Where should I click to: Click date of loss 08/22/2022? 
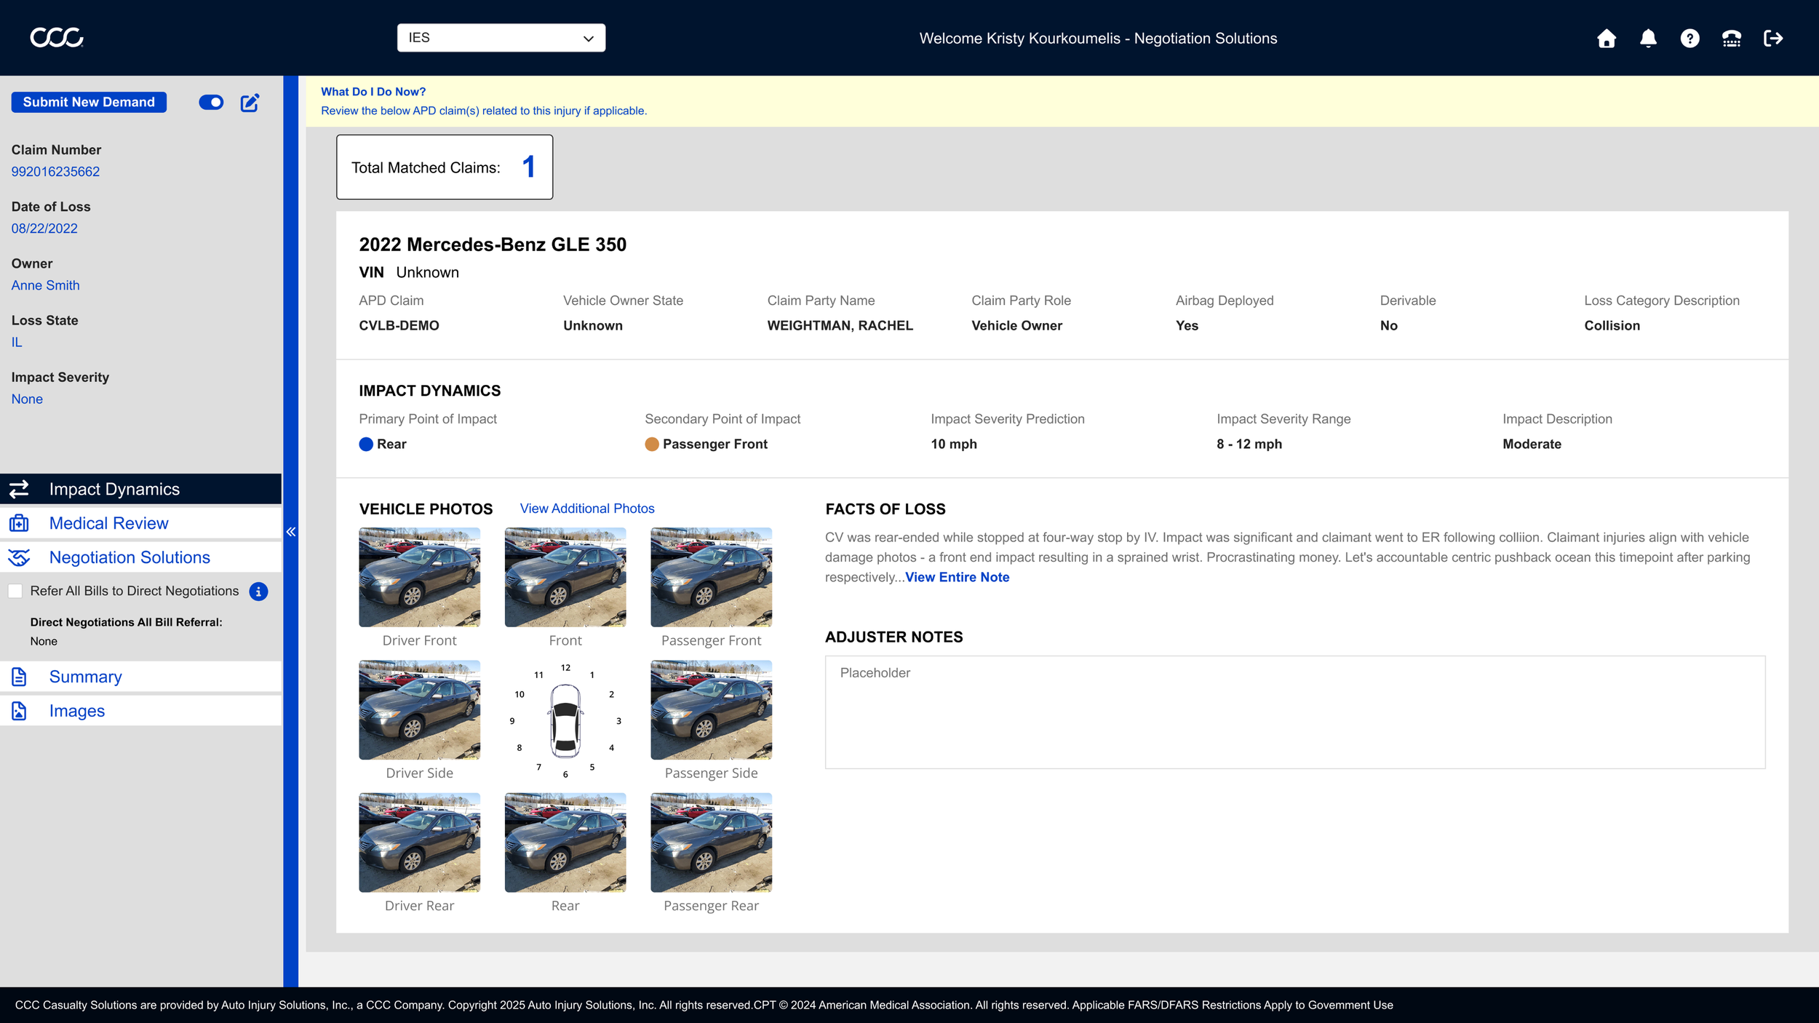click(44, 228)
